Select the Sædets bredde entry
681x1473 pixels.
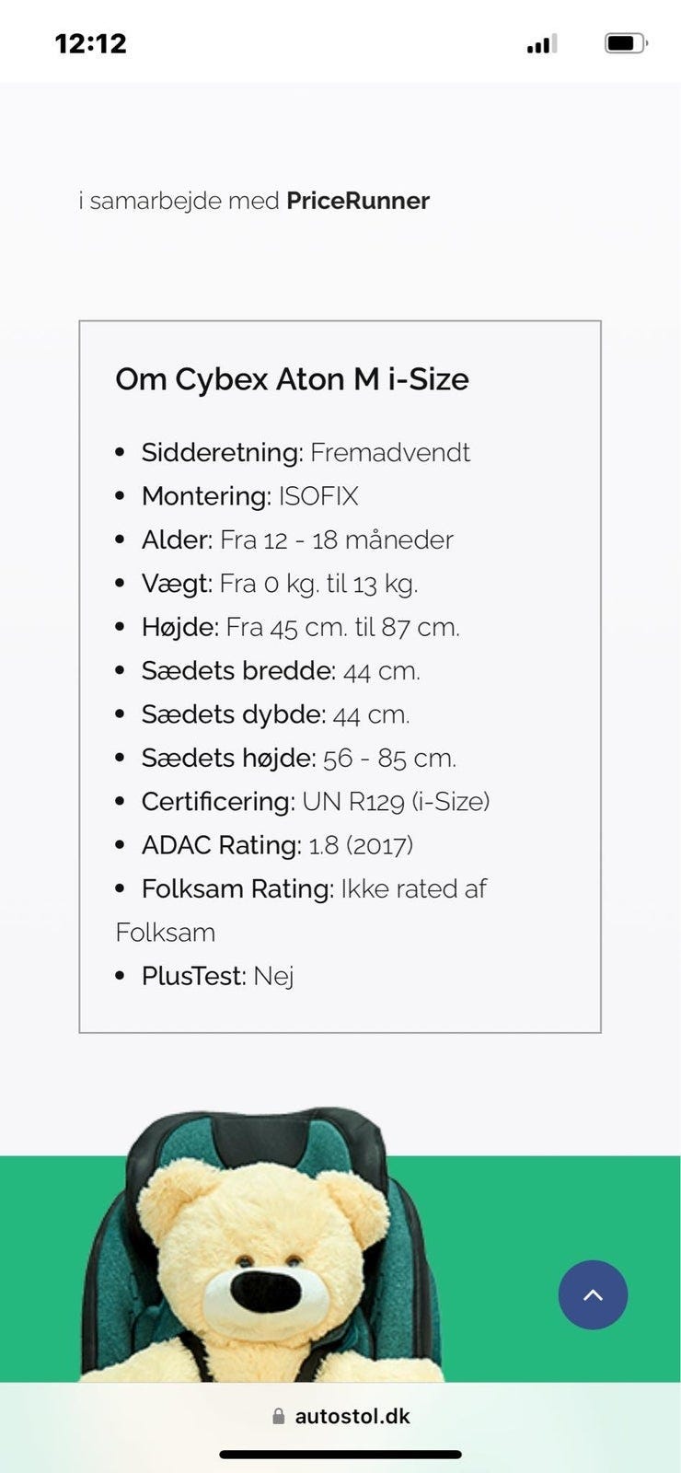click(x=281, y=670)
